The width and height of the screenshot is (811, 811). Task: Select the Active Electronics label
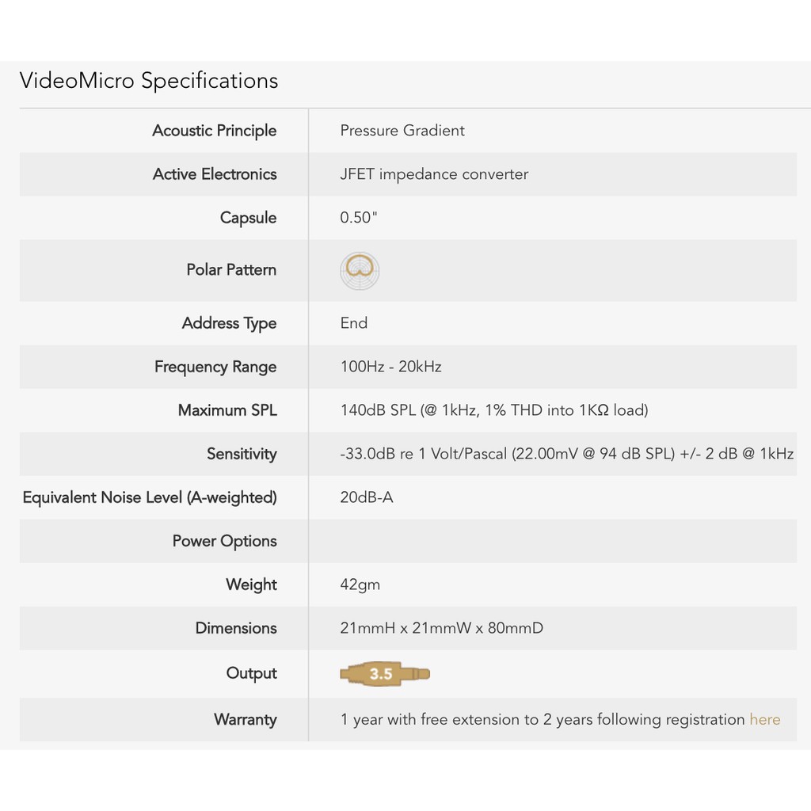[x=215, y=174]
